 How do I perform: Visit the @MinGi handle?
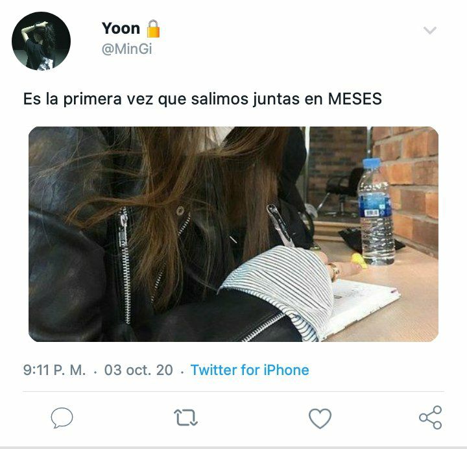[127, 49]
